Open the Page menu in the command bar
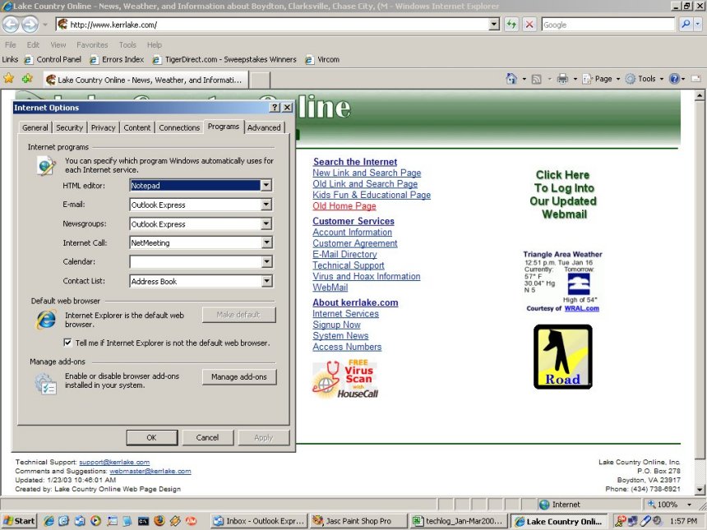 pyautogui.click(x=603, y=79)
